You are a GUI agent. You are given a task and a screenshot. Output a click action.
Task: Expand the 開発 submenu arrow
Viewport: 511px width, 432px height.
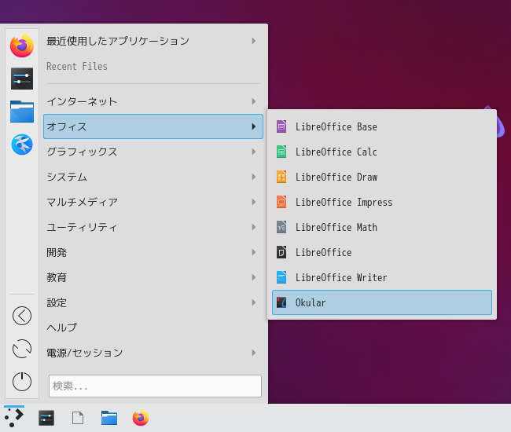pos(254,252)
